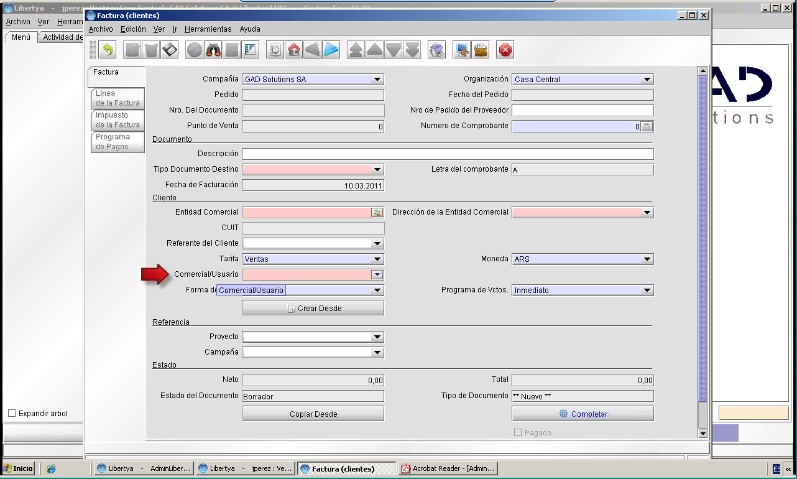The image size is (797, 479).
Task: Click the monitor screen toolbar icon
Action: 462,50
